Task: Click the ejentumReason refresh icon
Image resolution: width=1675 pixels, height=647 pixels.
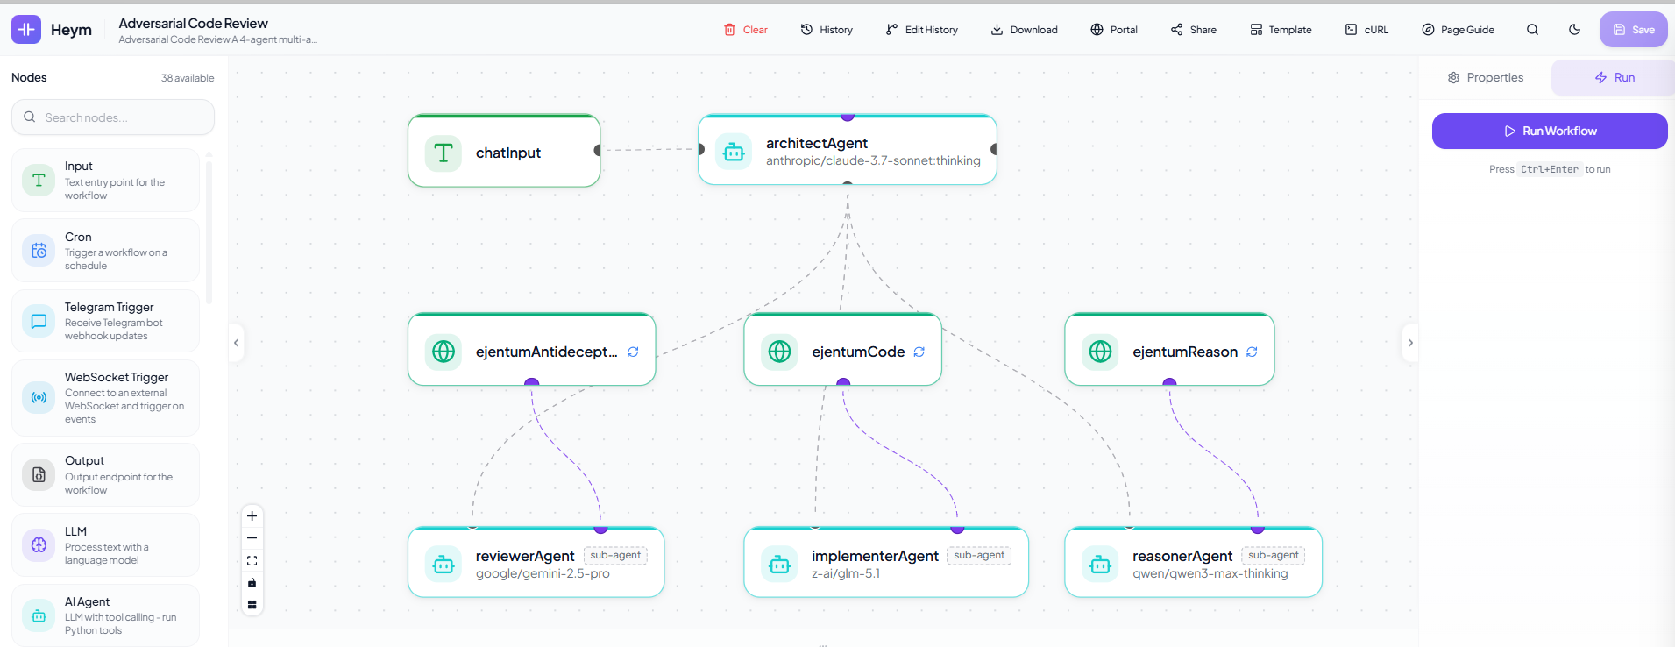Action: pos(1252,352)
